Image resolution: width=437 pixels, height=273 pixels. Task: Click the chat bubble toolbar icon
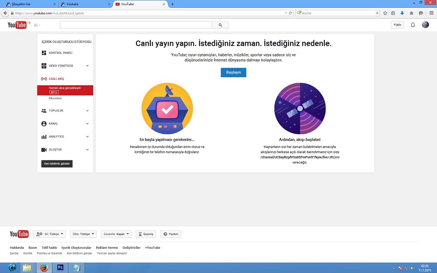[x=421, y=13]
